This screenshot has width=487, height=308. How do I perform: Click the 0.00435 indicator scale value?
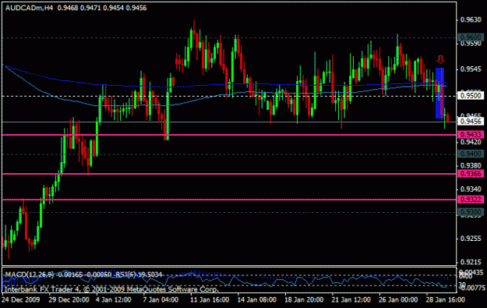coord(471,272)
